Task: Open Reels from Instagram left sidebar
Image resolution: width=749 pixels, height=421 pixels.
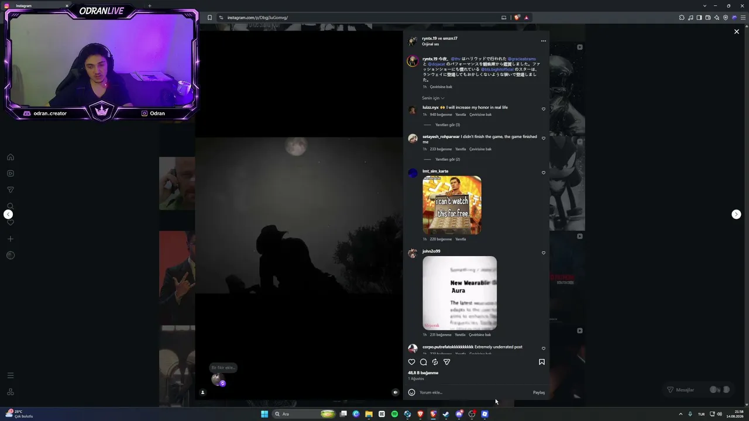Action: tap(10, 174)
